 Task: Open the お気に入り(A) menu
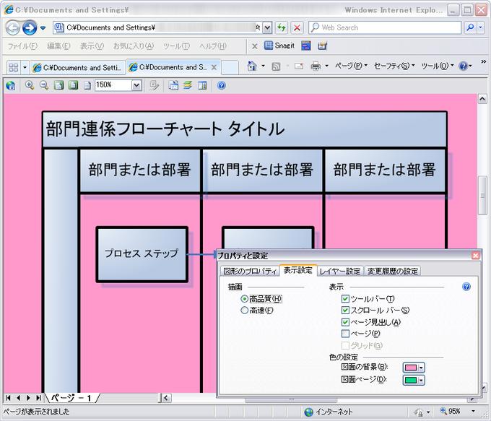coord(134,46)
